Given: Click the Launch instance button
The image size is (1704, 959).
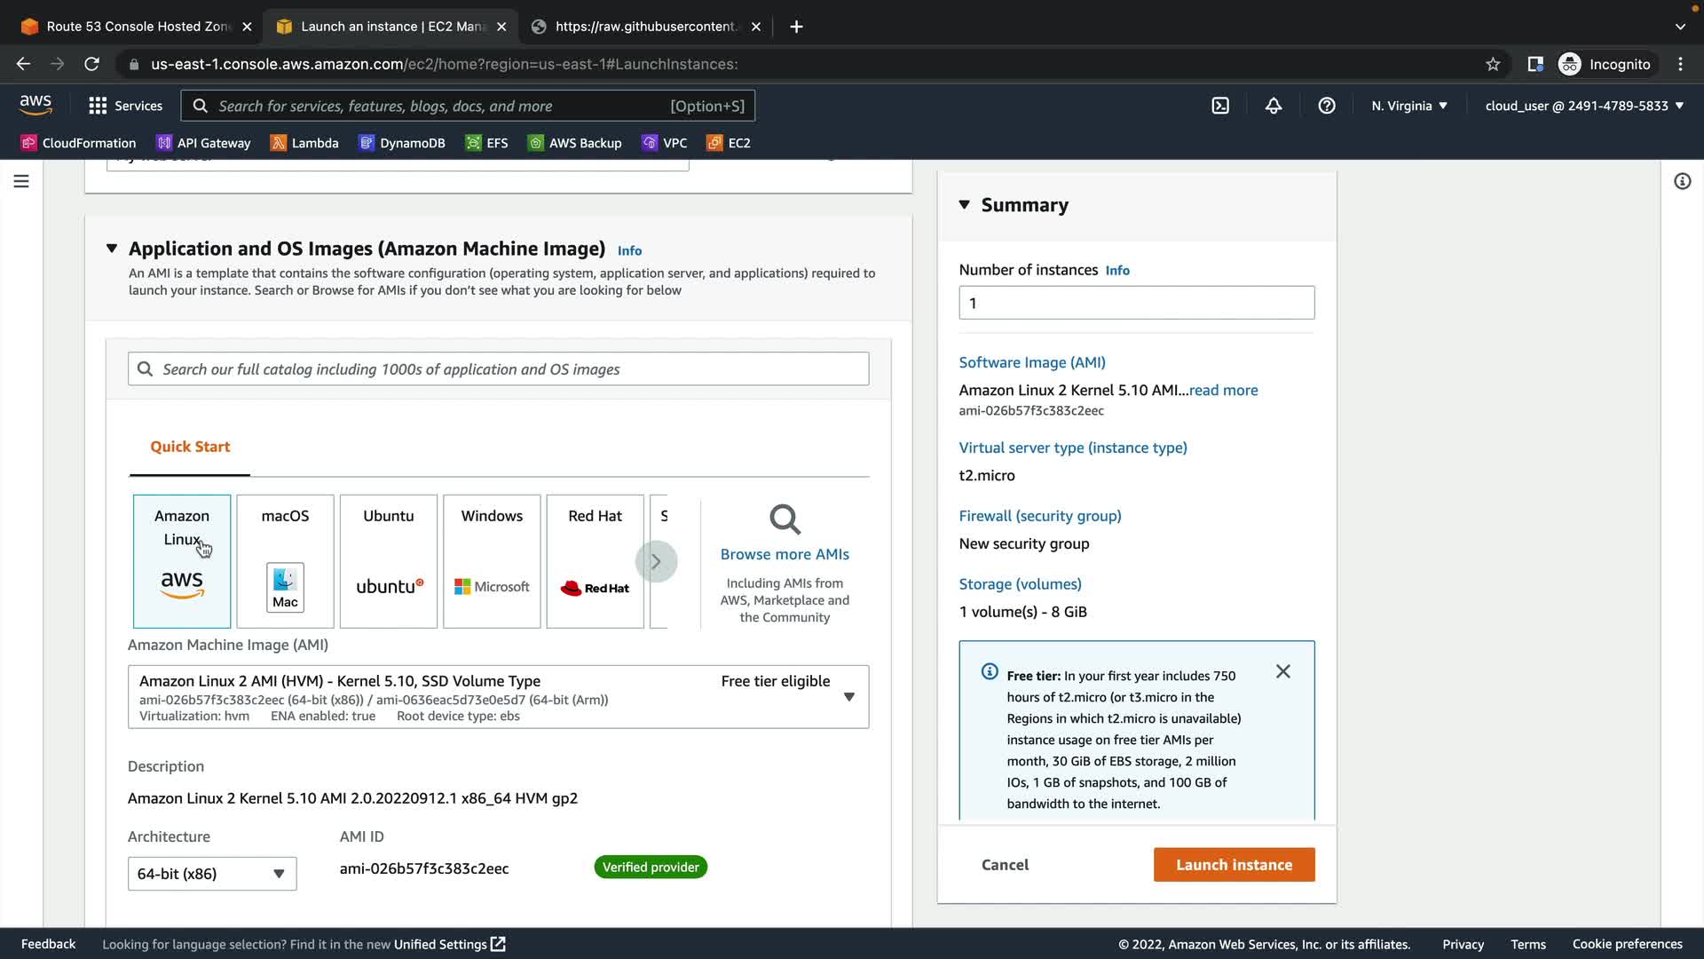Looking at the screenshot, I should click(x=1234, y=865).
